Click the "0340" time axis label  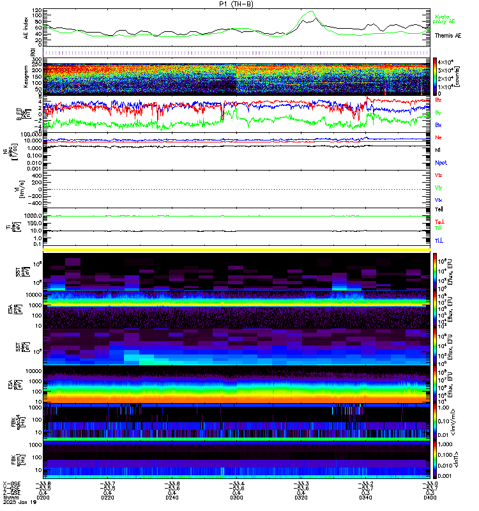(x=365, y=498)
